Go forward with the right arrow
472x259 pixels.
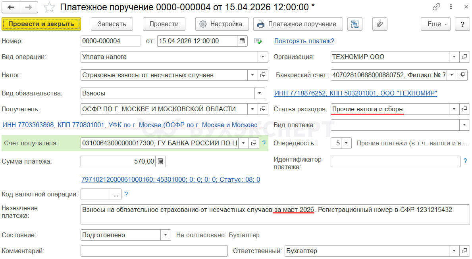pyautogui.click(x=29, y=7)
